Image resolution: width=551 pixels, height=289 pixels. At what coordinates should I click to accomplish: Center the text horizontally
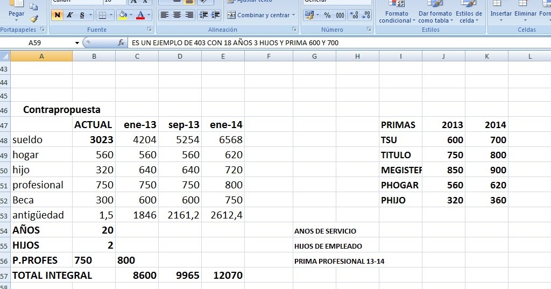[176, 15]
